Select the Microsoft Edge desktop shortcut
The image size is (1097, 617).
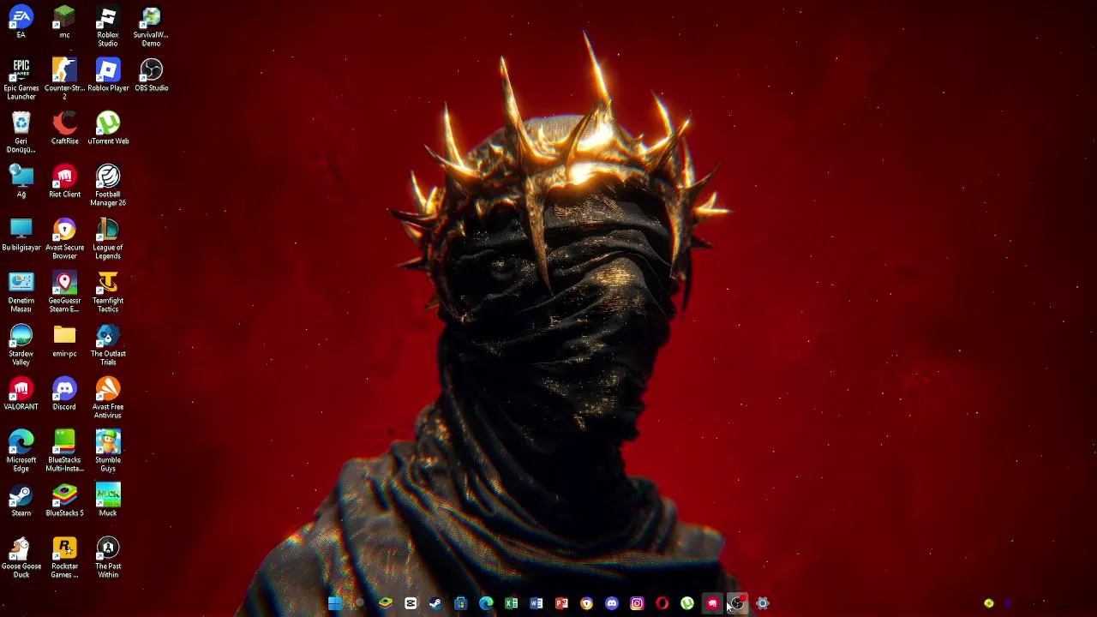pos(21,452)
